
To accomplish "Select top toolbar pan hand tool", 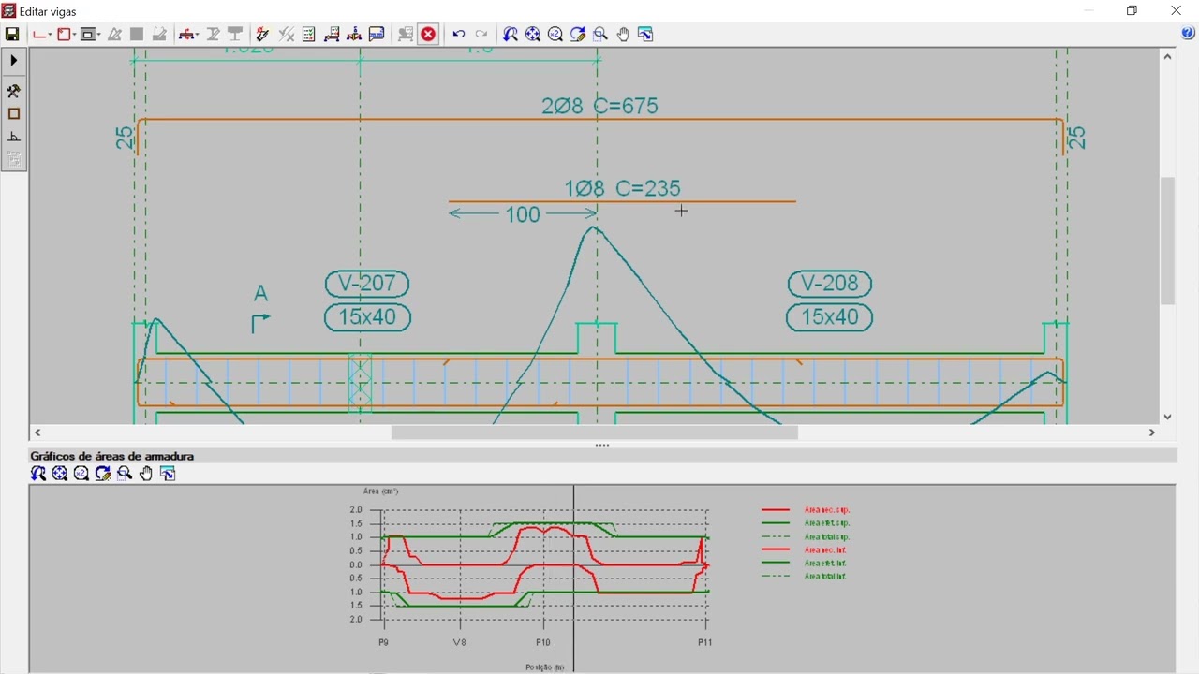I will (623, 35).
